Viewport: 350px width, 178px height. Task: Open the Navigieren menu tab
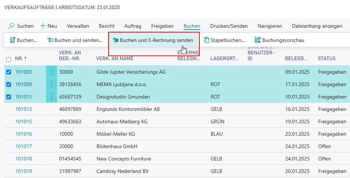coord(270,26)
